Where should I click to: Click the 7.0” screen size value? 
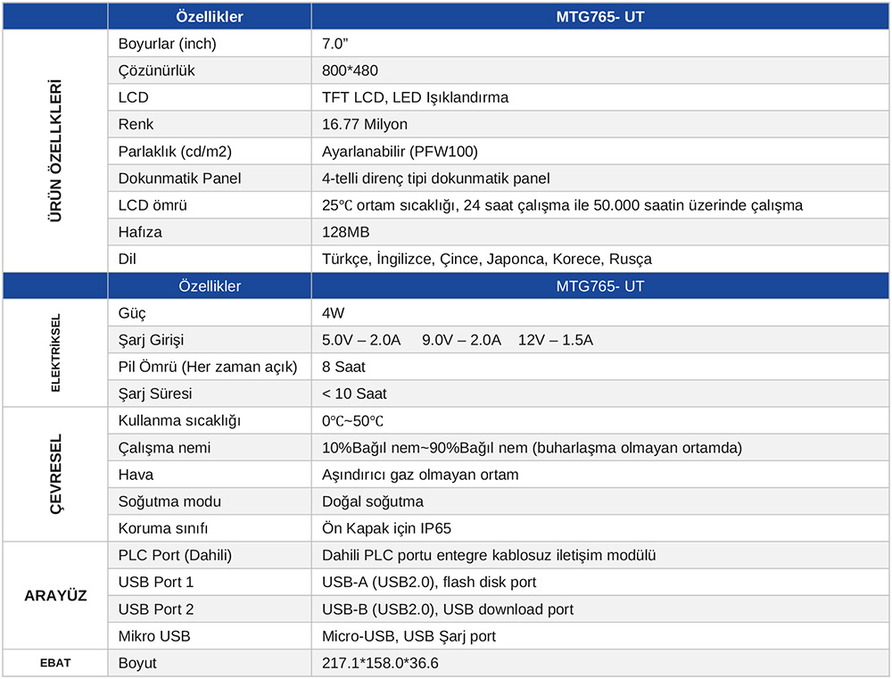pos(335,44)
